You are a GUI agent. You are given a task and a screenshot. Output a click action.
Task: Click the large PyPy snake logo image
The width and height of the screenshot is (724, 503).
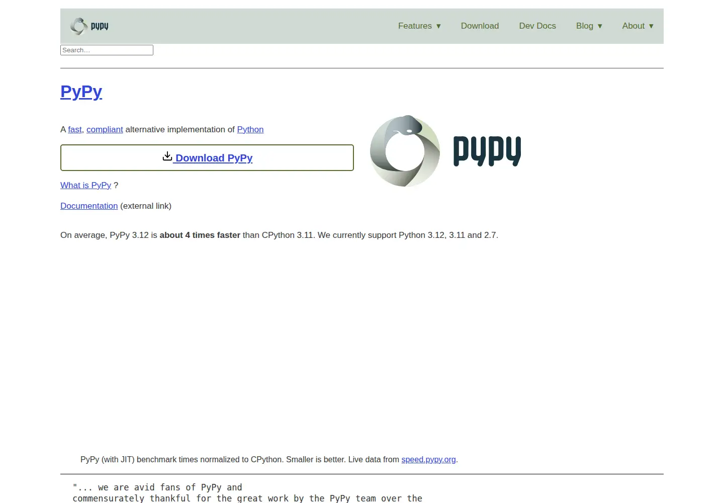(x=445, y=151)
